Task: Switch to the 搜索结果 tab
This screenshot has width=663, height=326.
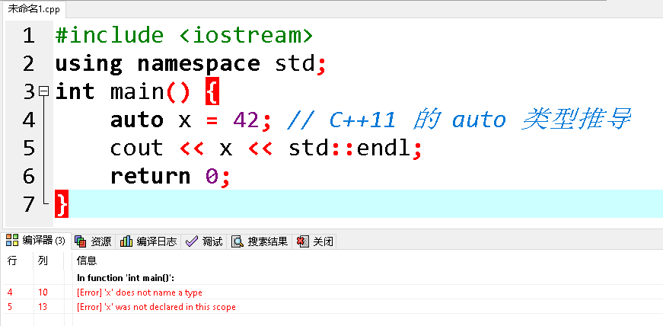Action: tap(260, 241)
